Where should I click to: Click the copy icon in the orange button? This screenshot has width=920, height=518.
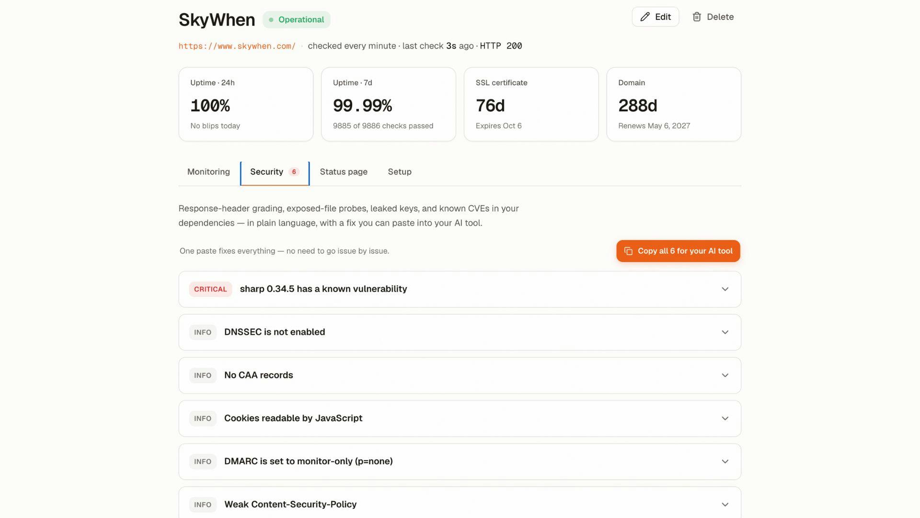click(628, 251)
